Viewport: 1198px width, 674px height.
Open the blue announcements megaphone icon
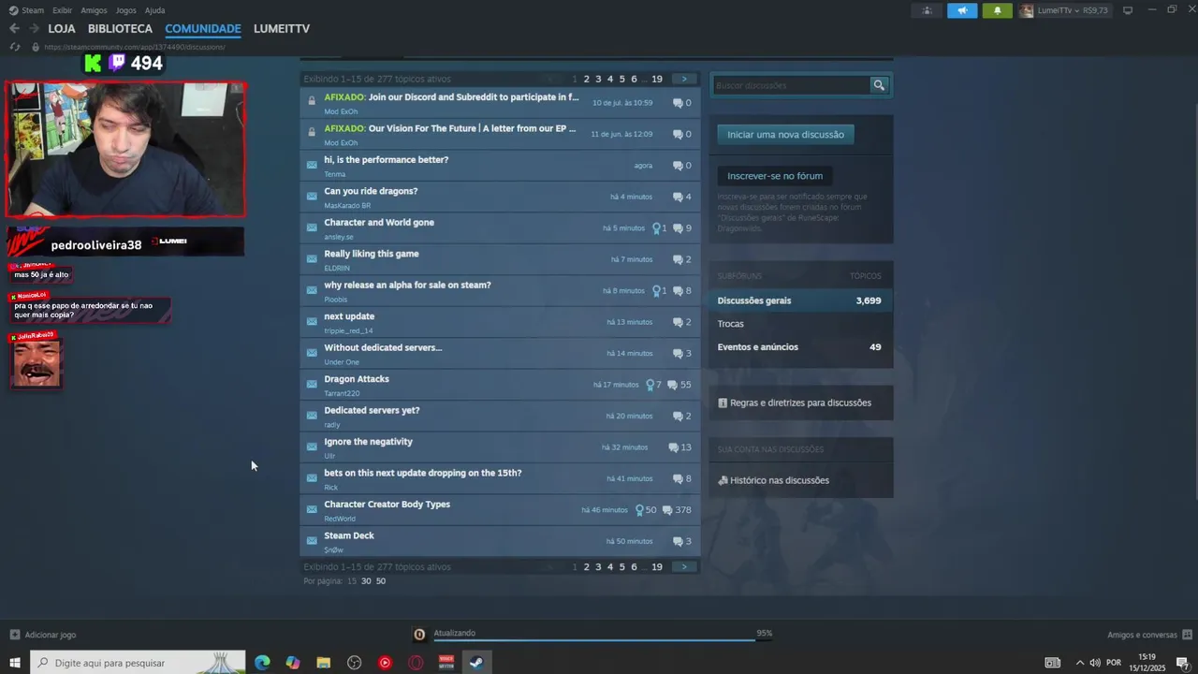click(962, 10)
